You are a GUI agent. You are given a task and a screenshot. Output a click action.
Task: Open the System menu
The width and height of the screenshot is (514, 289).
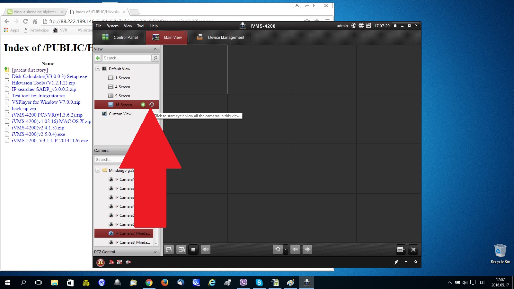click(112, 26)
